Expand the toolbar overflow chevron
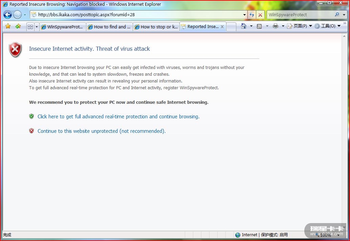Image resolution: width=350 pixels, height=241 pixels. pos(345,23)
